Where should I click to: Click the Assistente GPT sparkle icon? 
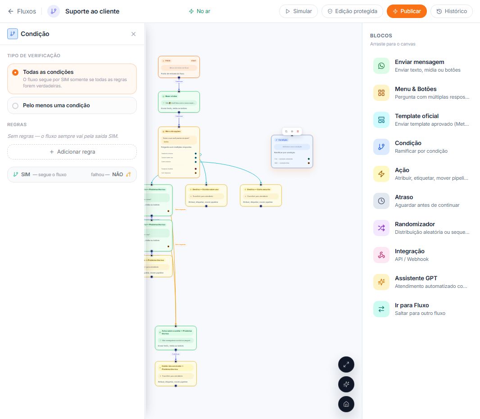click(381, 282)
